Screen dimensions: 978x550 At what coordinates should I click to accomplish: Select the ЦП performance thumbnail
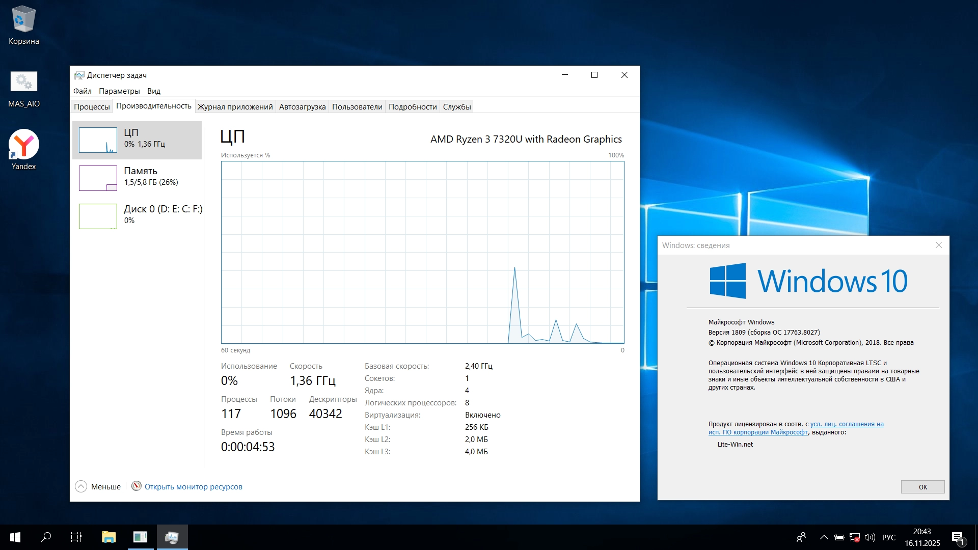[98, 140]
